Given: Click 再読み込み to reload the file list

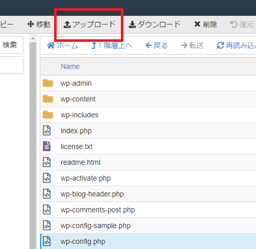Looking at the screenshot, I should pyautogui.click(x=236, y=45).
